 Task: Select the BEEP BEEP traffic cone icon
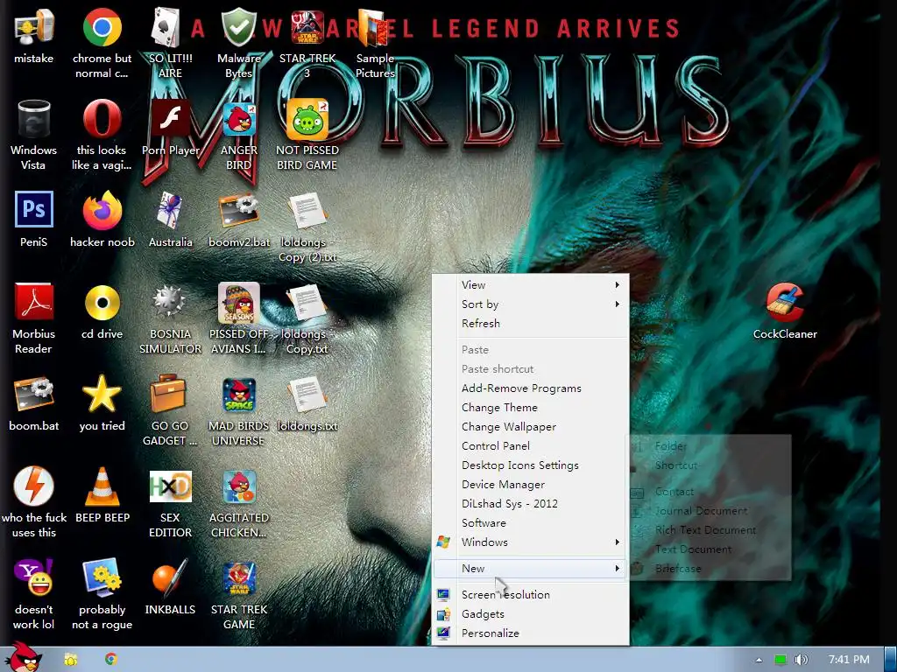(102, 486)
